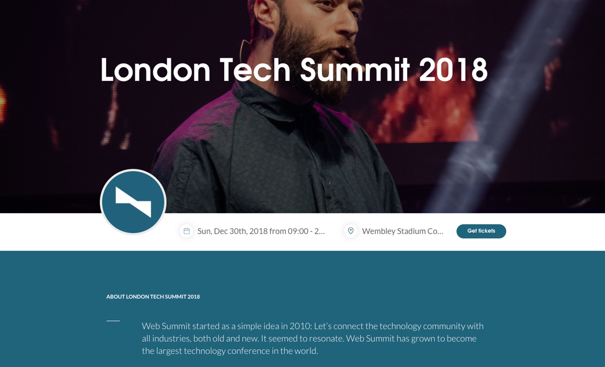Click the Get tickets button
The width and height of the screenshot is (605, 367).
(x=481, y=231)
